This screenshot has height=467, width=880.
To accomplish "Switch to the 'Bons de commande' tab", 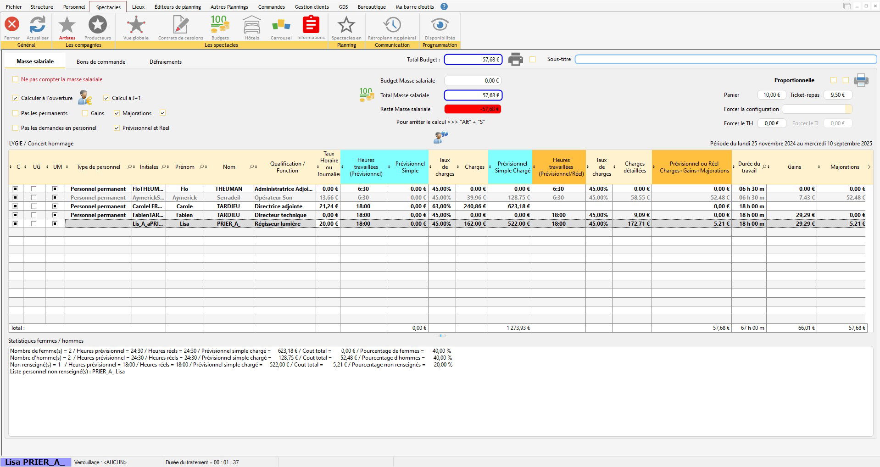I will (100, 62).
